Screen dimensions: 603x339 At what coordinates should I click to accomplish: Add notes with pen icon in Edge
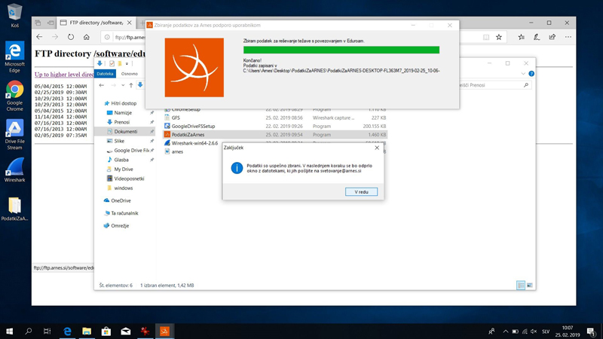point(537,37)
